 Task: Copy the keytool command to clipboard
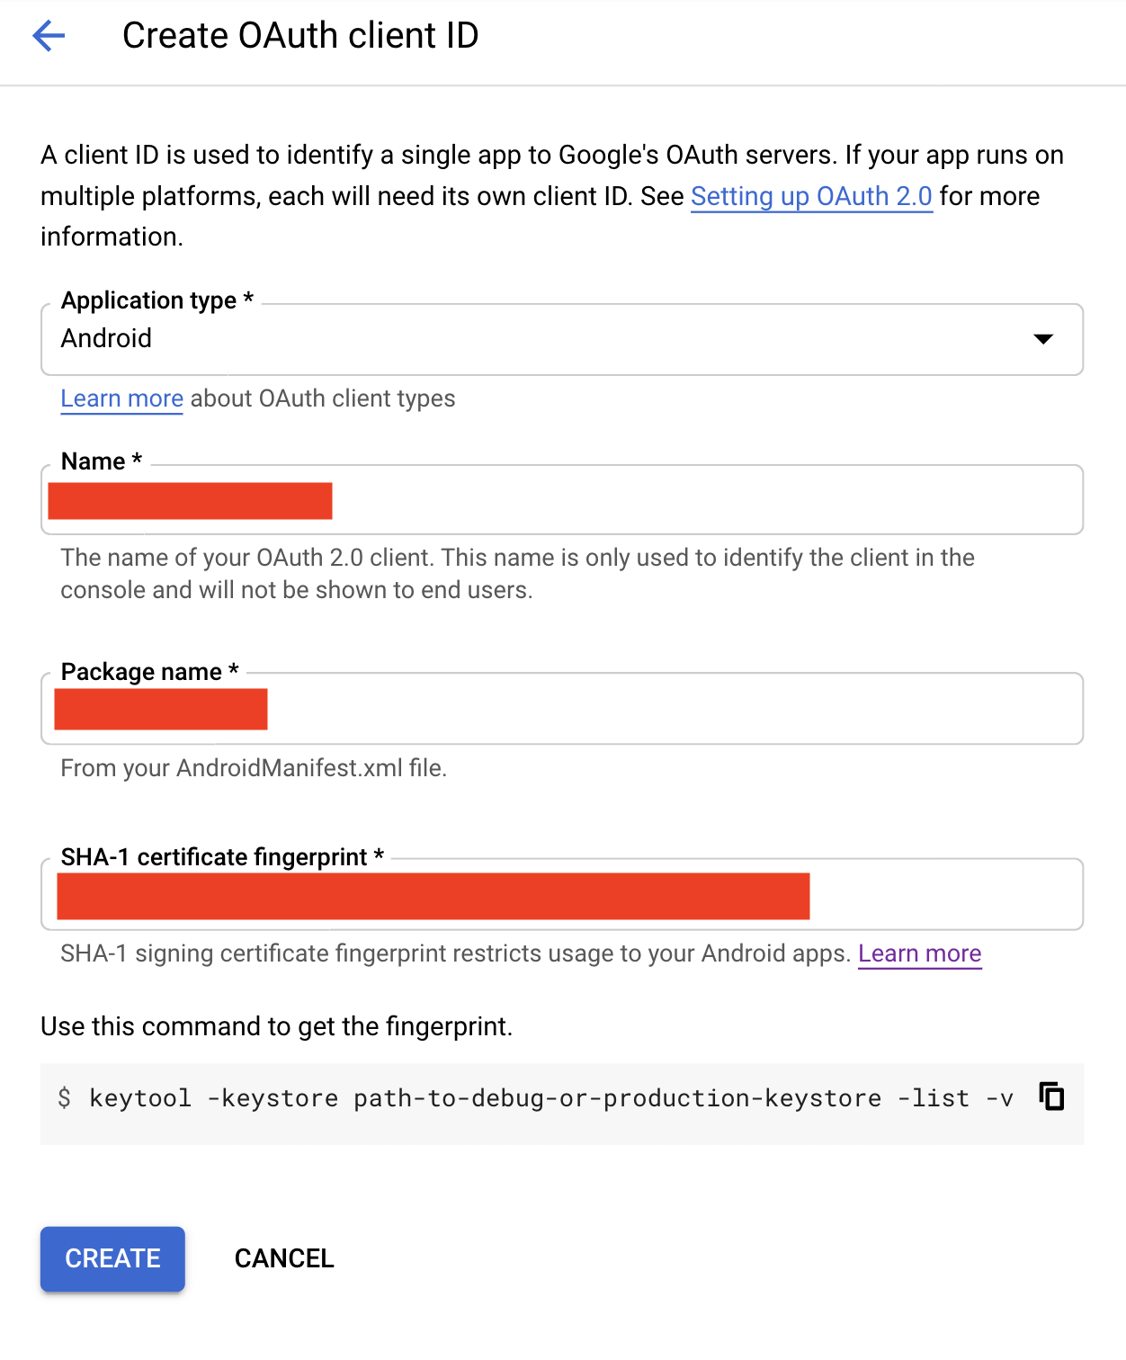click(x=1051, y=1096)
